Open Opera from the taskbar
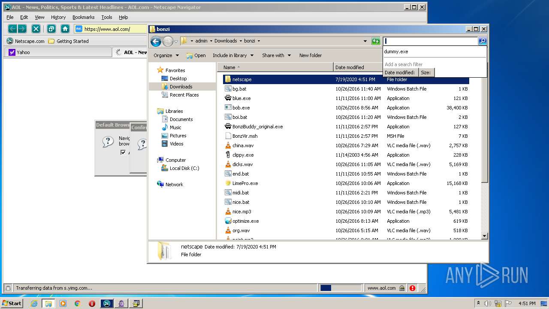Screen dimensions: 549x309 pyautogui.click(x=92, y=303)
